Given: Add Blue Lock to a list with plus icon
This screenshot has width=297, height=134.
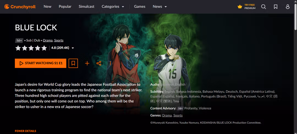Looking at the screenshot, I should click(x=87, y=63).
